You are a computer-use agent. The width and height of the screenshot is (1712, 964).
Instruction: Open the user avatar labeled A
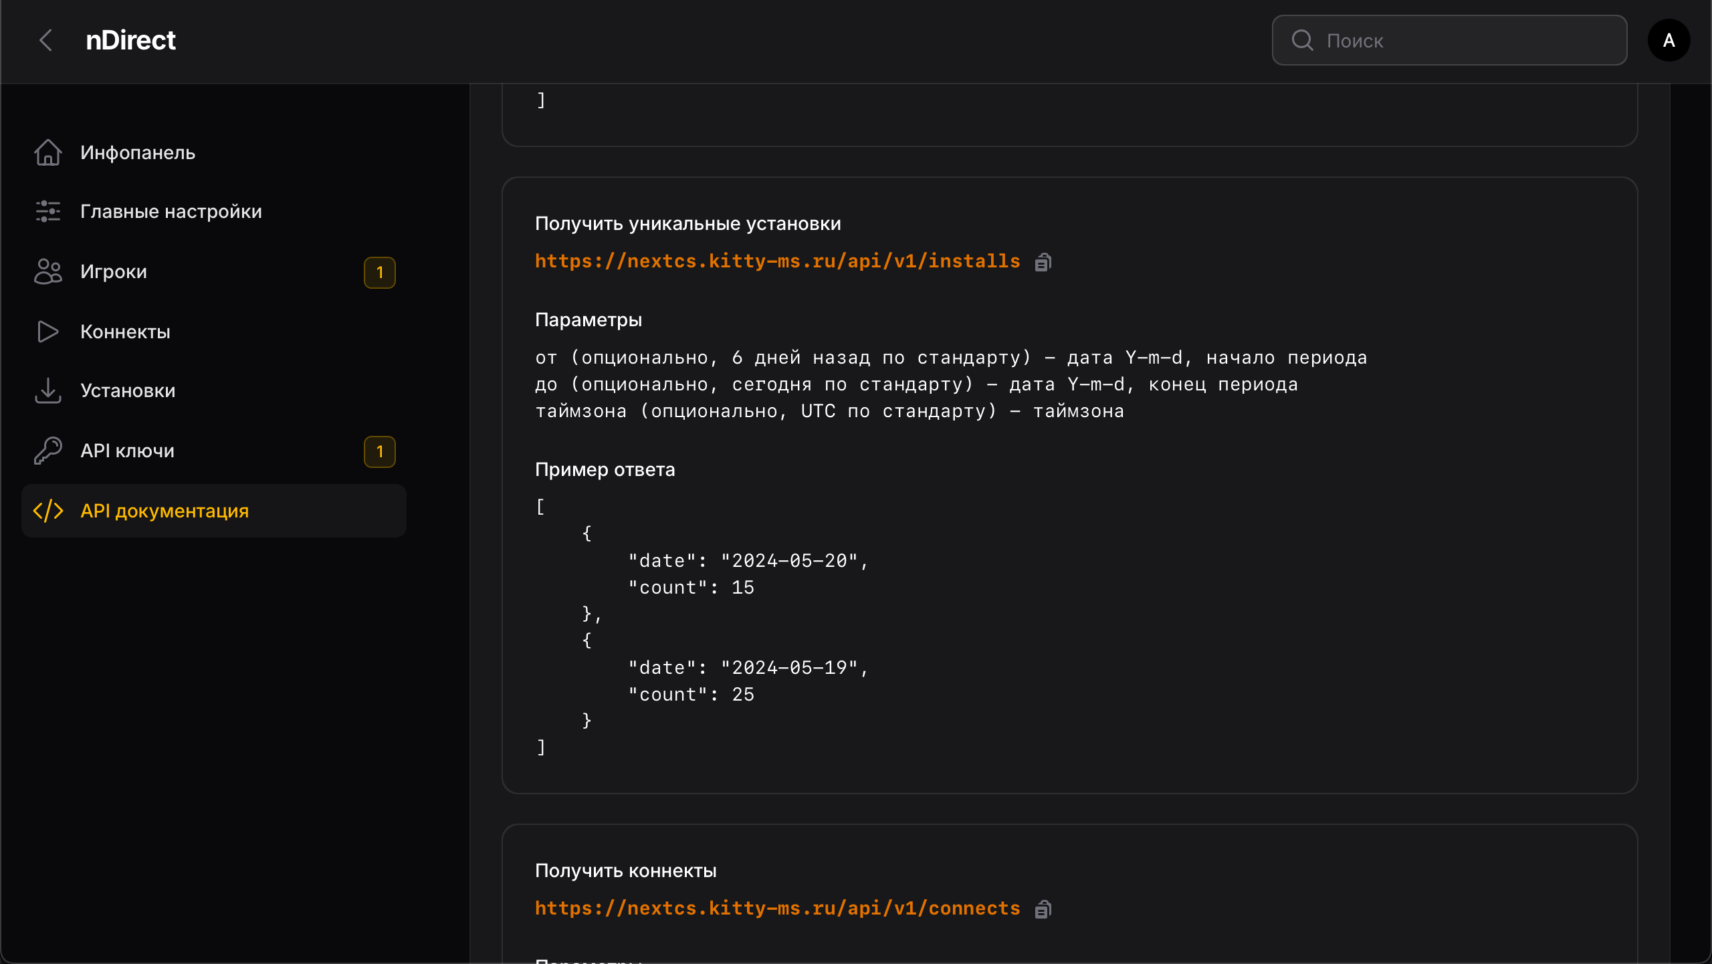pos(1669,40)
